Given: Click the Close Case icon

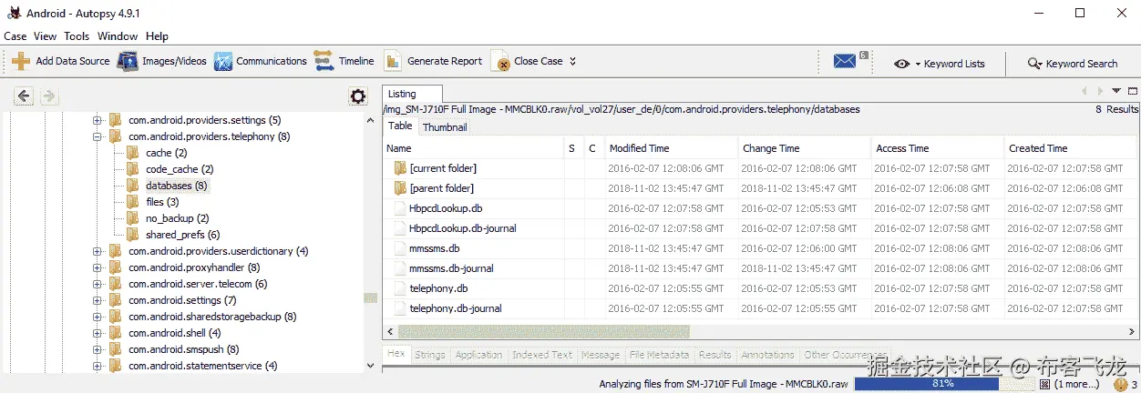Looking at the screenshot, I should [x=500, y=62].
